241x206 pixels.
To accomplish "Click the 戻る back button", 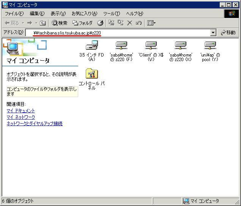I will point(12,23).
